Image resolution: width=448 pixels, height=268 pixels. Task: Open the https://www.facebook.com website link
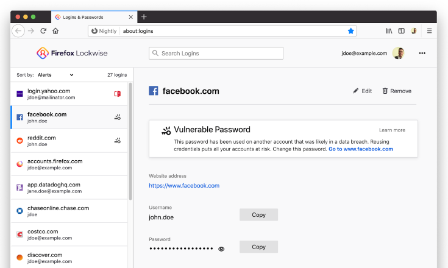tap(184, 186)
